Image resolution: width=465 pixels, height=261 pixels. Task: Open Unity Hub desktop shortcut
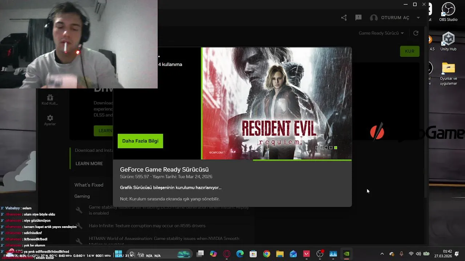(x=448, y=41)
